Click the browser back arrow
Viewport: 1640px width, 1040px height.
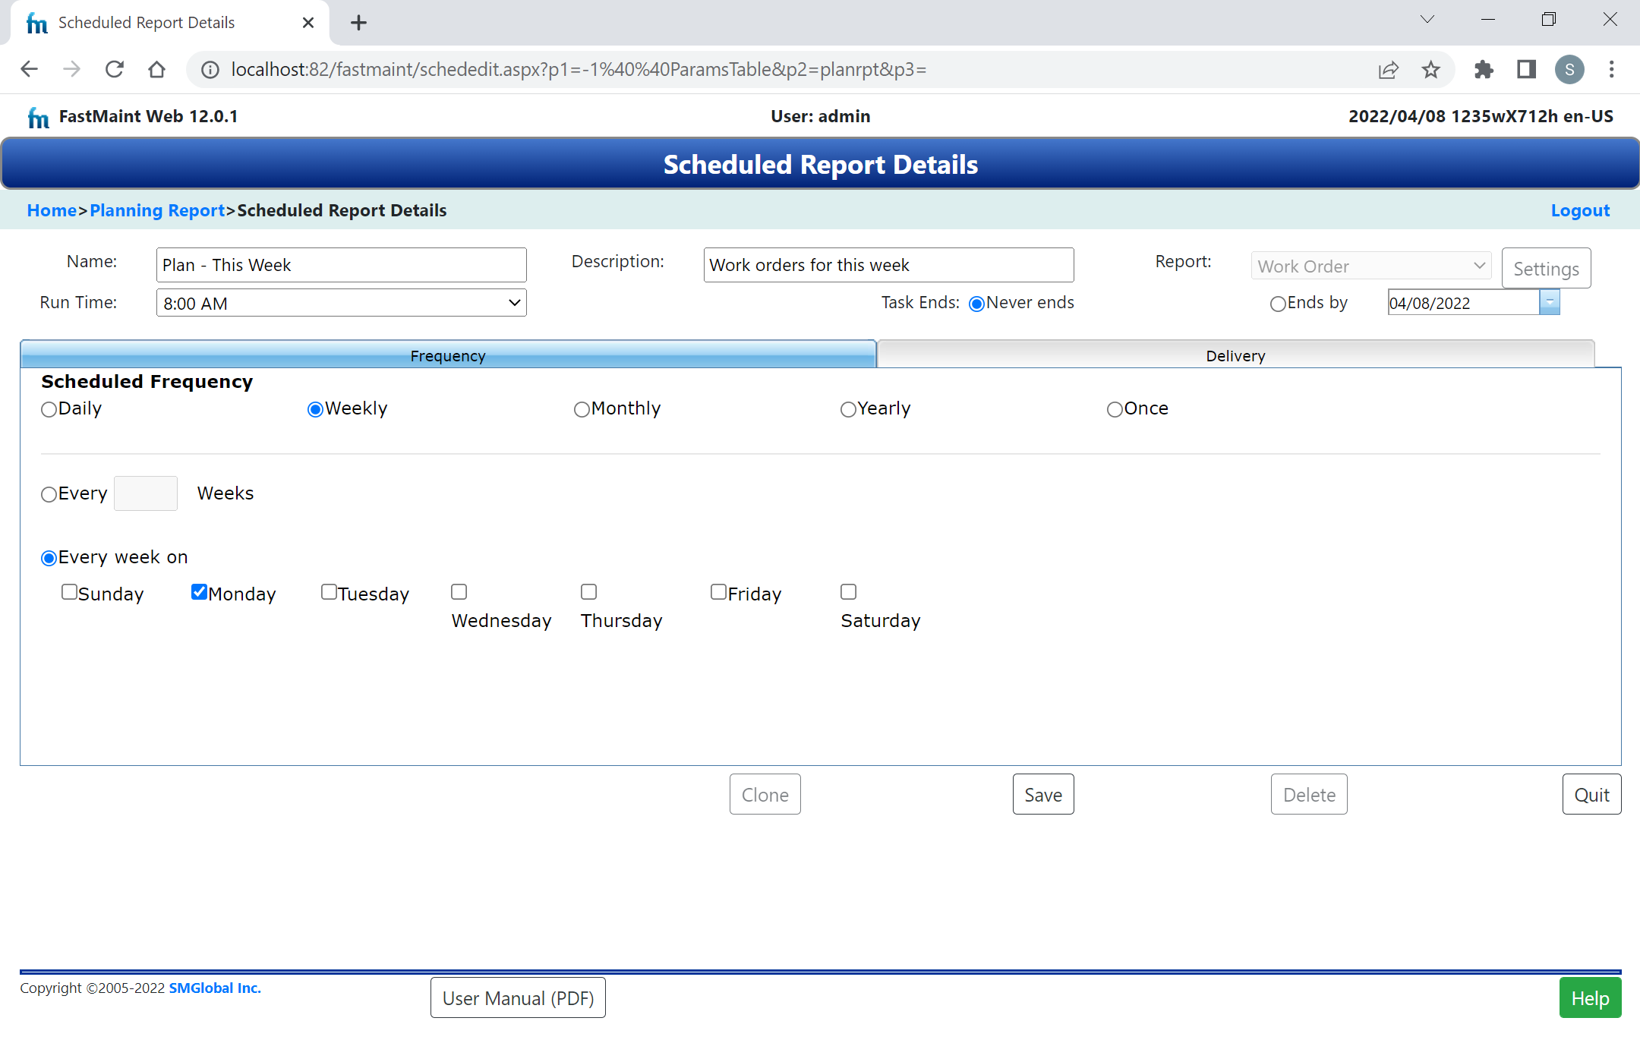coord(29,69)
